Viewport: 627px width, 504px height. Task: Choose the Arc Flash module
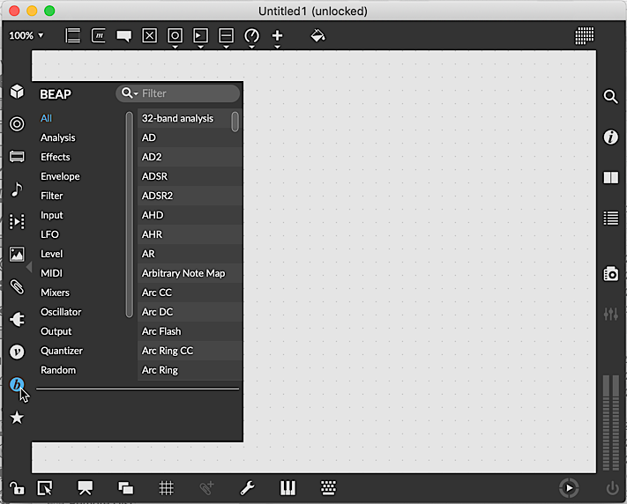[x=190, y=331]
